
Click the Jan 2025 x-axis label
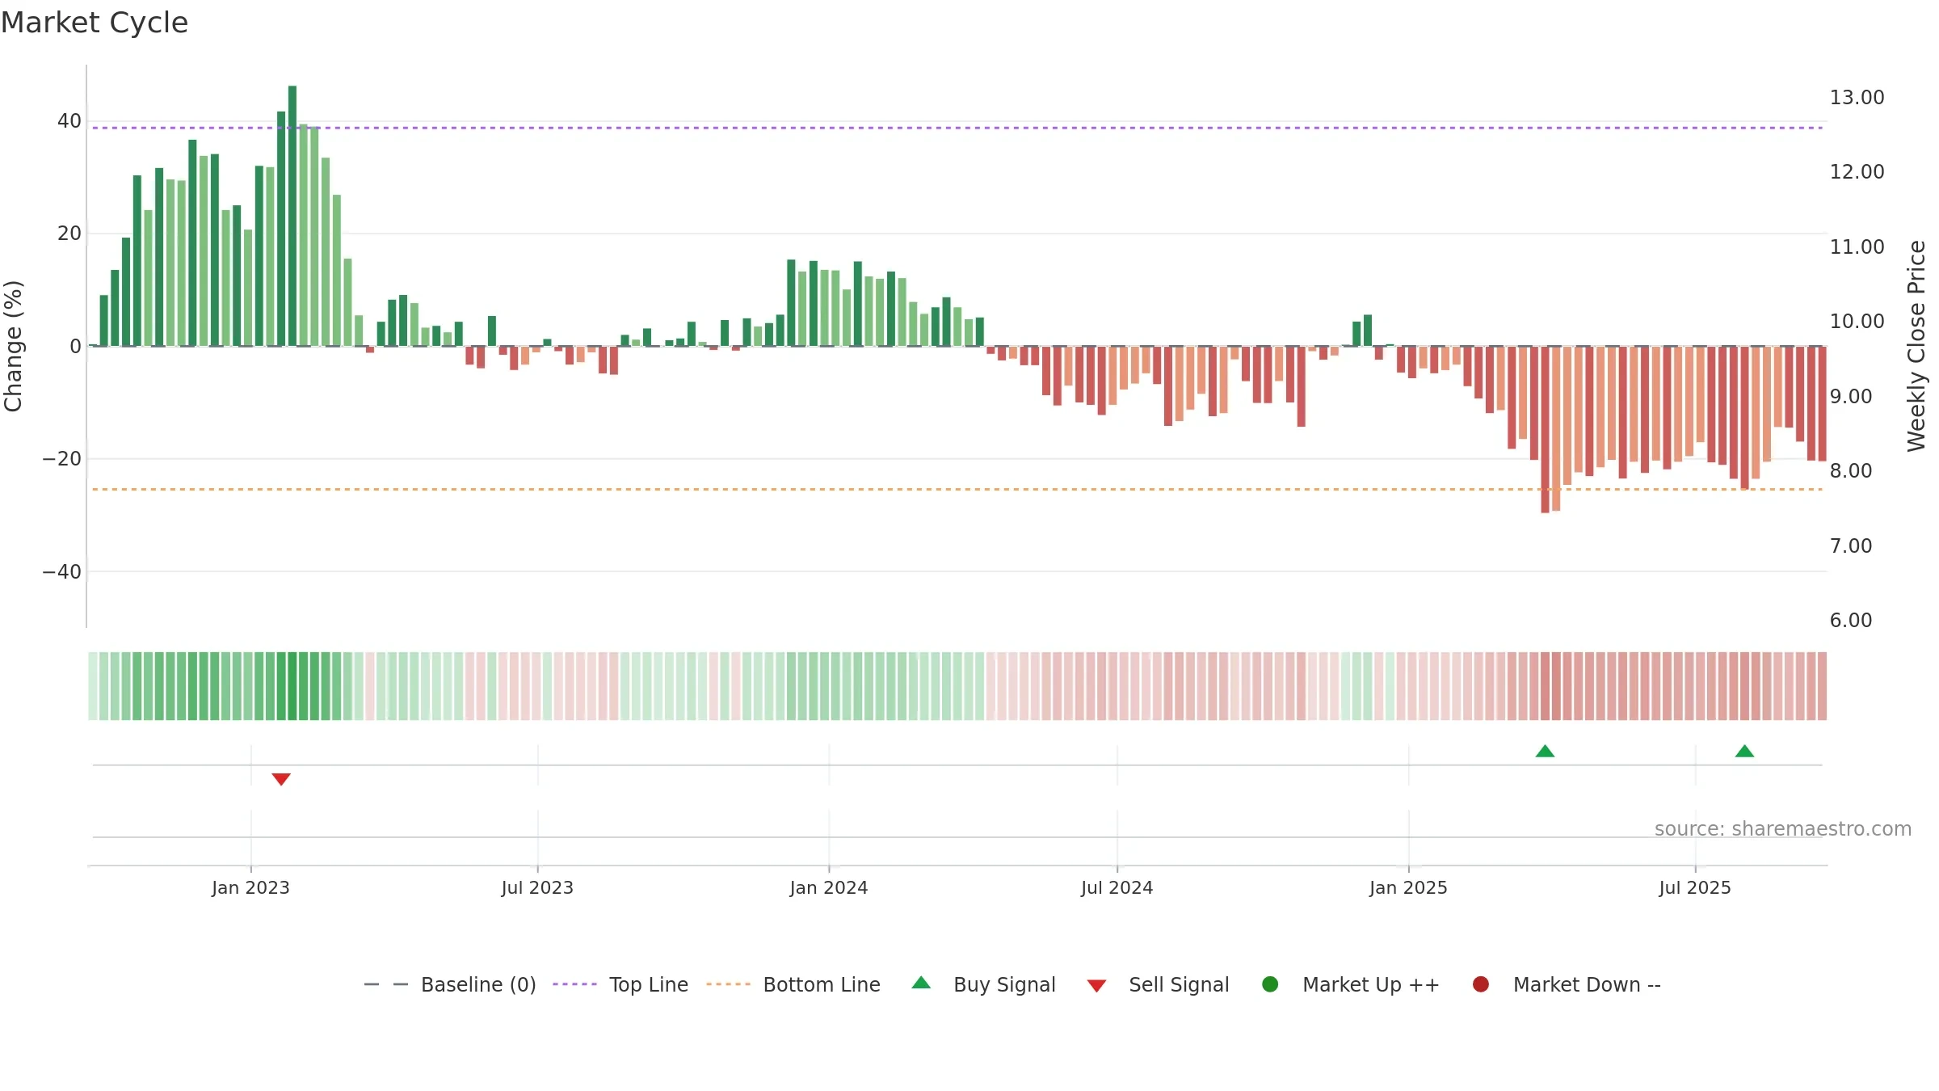coord(1408,887)
